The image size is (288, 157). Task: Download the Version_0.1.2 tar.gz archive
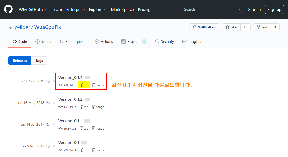(98, 107)
